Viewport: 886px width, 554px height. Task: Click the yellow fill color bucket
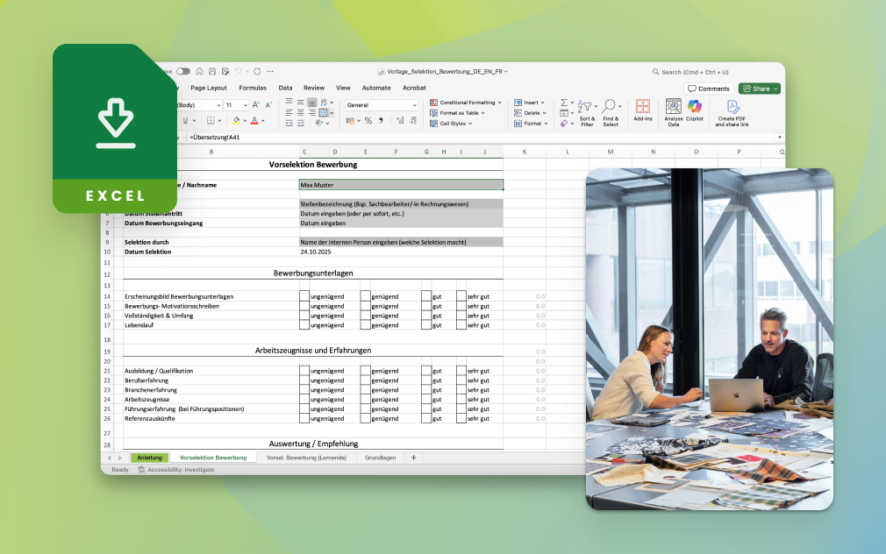(236, 120)
